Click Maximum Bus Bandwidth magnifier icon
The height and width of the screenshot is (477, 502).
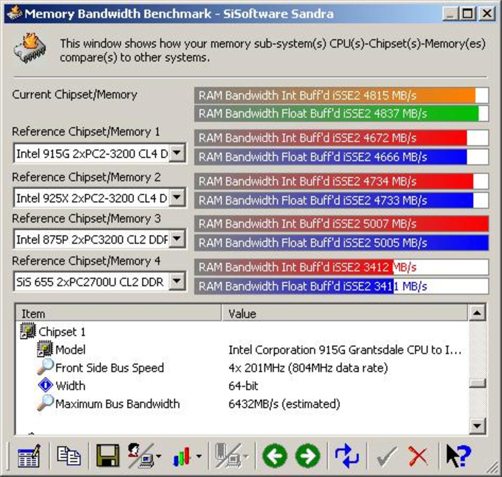coord(45,403)
